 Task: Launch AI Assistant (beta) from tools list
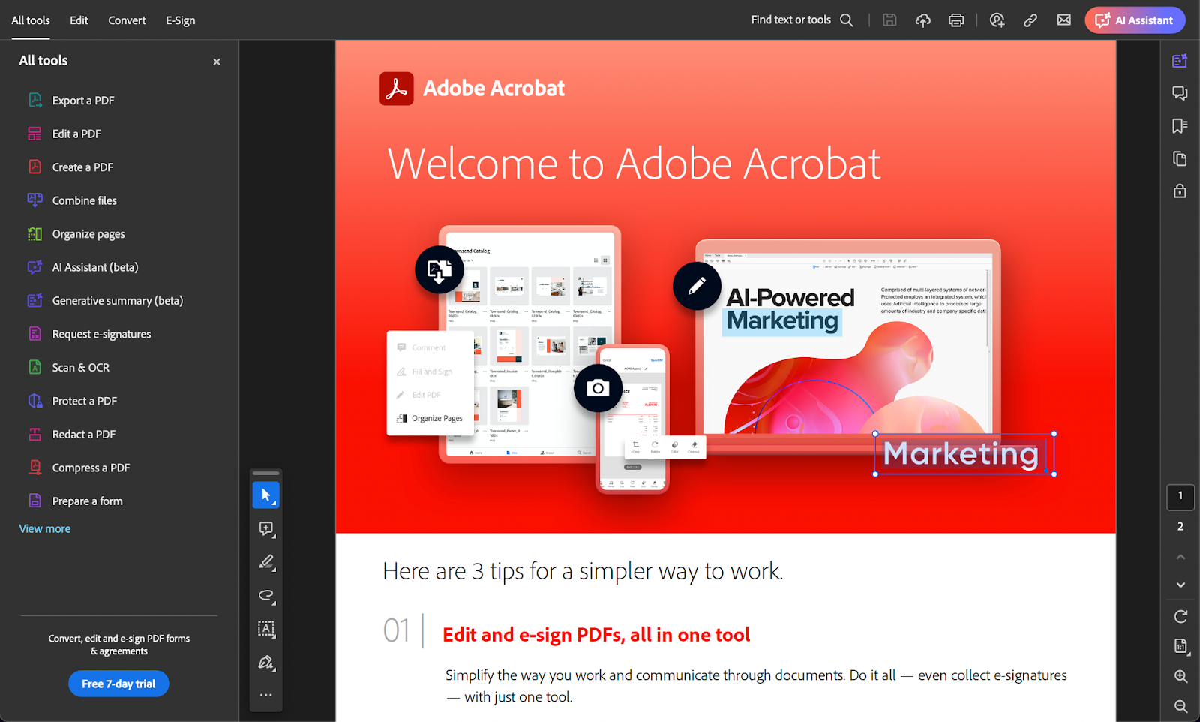pos(82,267)
